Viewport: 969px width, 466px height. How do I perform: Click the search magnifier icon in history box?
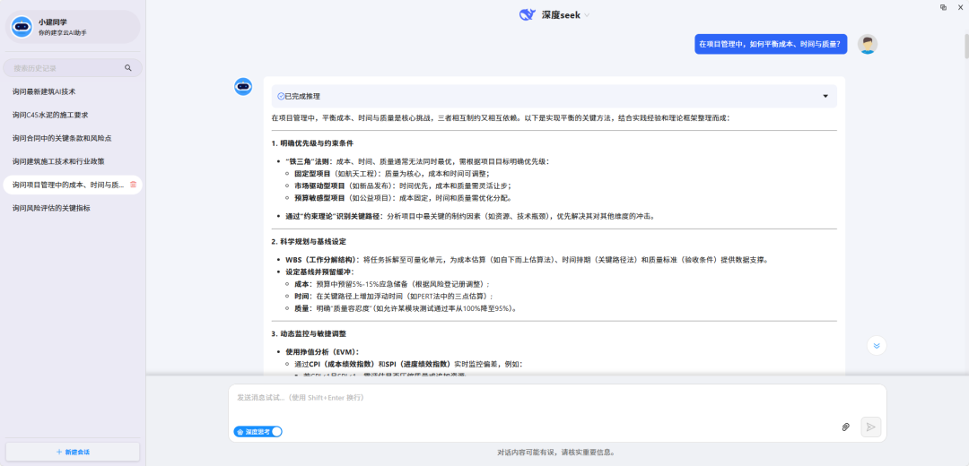[128, 67]
